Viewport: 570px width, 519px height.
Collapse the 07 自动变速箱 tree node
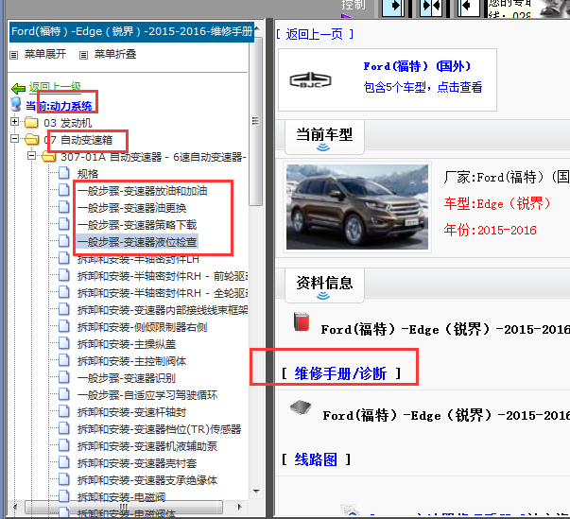click(14, 138)
